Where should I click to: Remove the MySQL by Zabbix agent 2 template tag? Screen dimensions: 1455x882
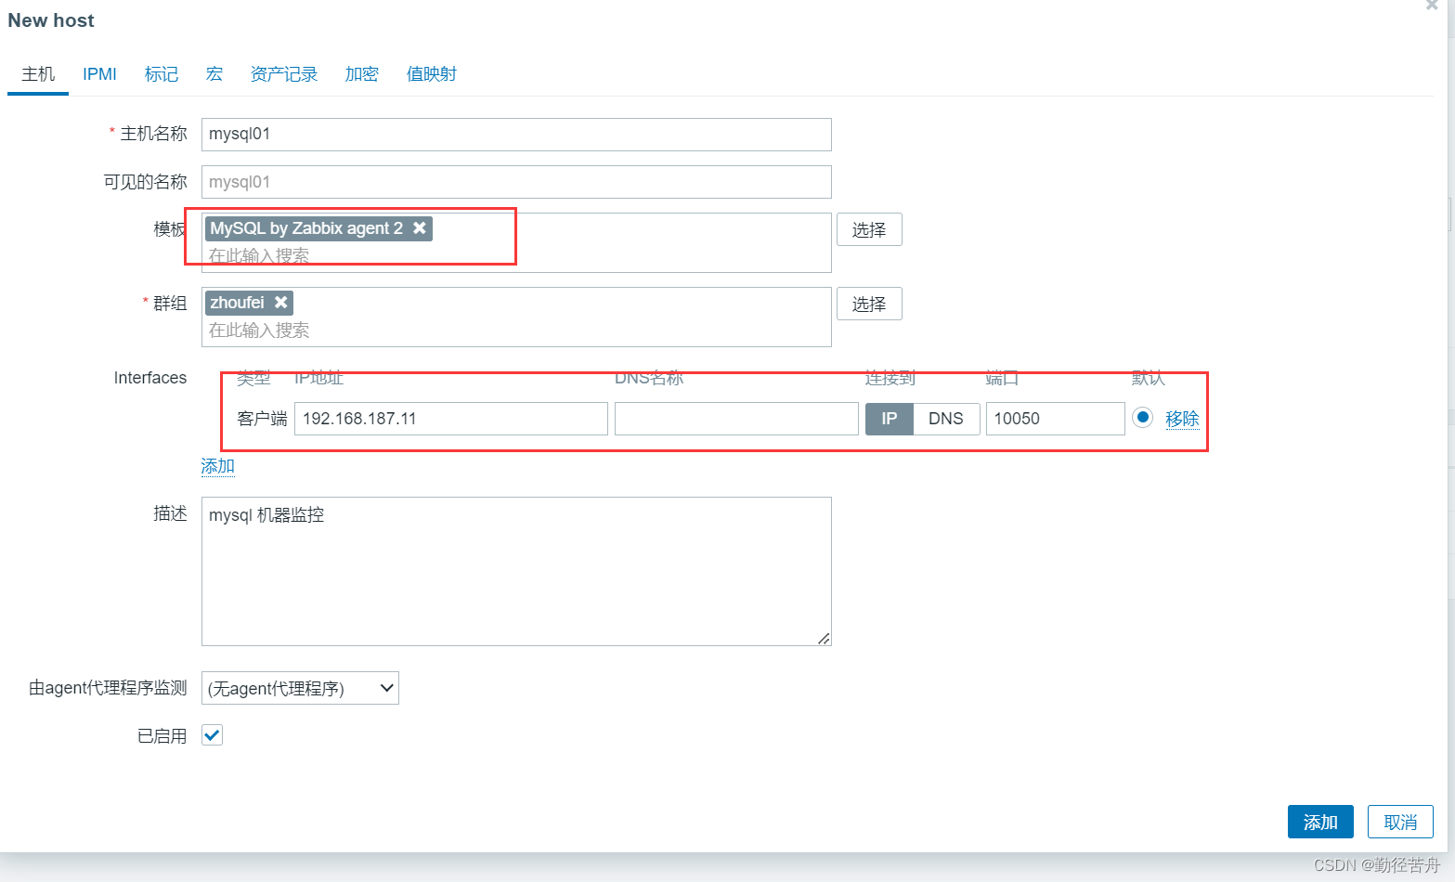(420, 228)
